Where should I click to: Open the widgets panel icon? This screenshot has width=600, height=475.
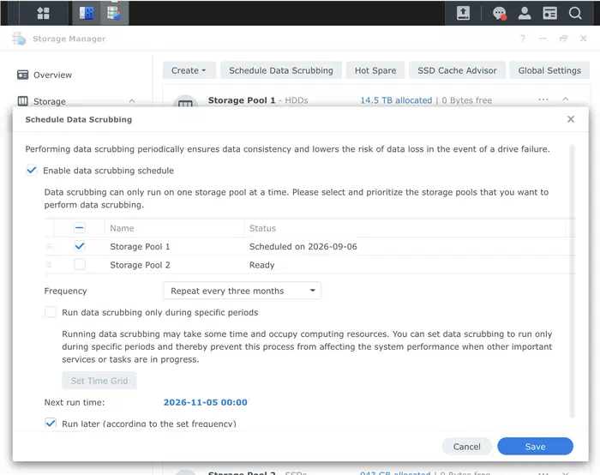(x=550, y=13)
